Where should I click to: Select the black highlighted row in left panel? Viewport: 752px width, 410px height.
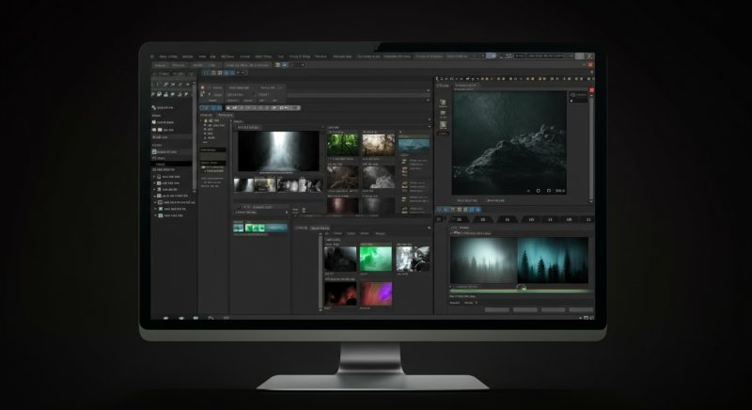172,164
